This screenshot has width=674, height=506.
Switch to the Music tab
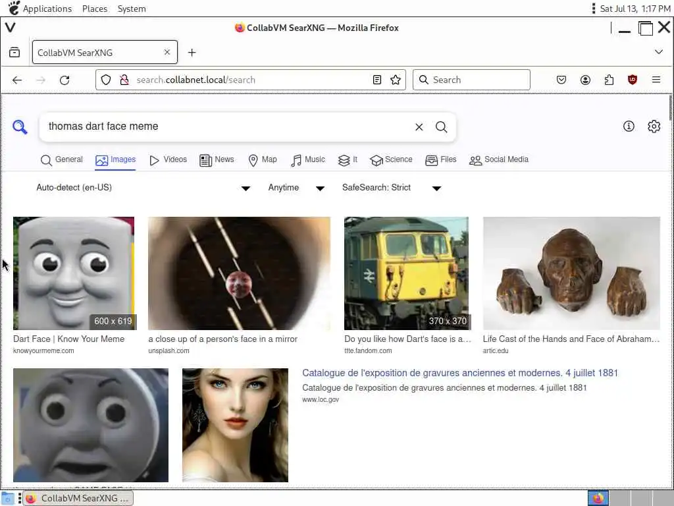[308, 160]
